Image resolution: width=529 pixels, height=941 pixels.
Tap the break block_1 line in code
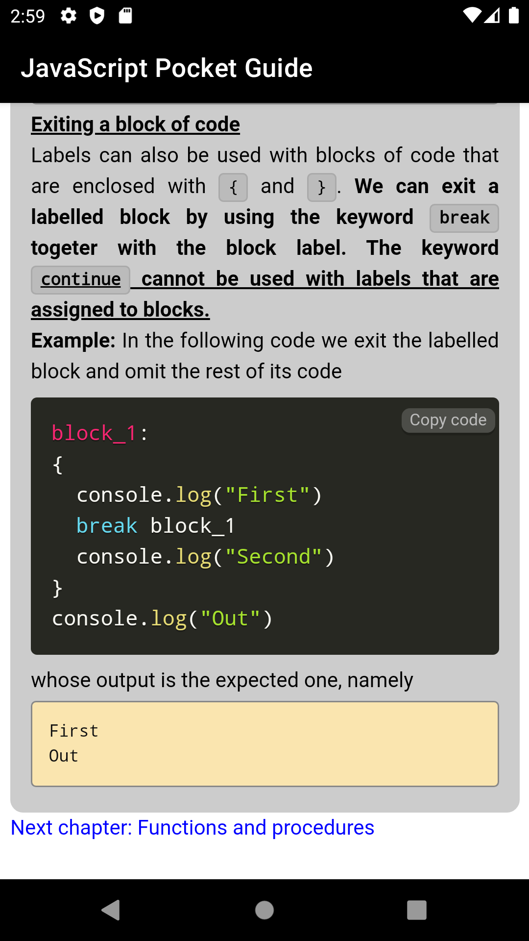[x=156, y=526]
